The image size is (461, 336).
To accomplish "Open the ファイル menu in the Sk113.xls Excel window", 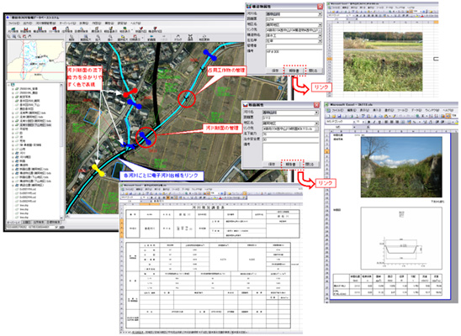I will (338, 110).
